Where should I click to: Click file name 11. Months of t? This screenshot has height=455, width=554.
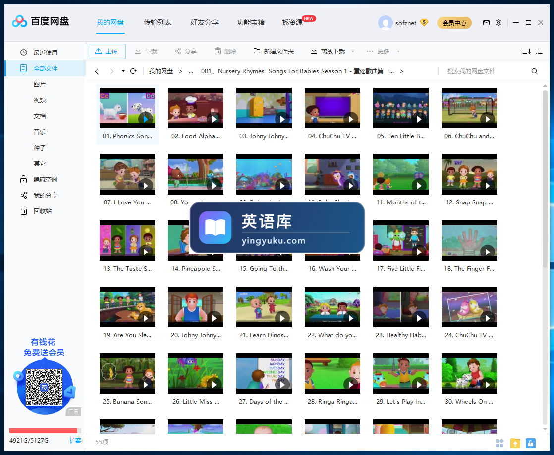401,202
